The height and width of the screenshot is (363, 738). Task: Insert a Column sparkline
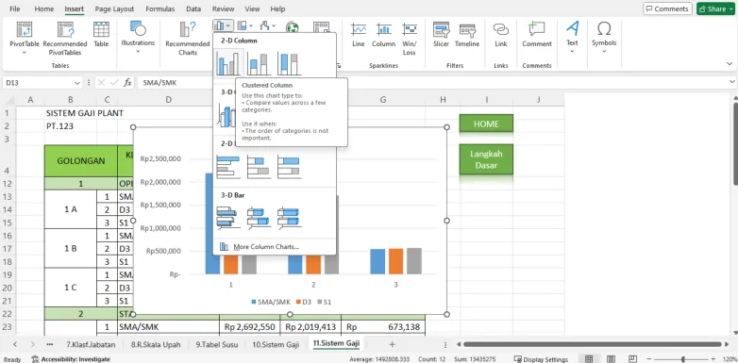click(x=383, y=34)
